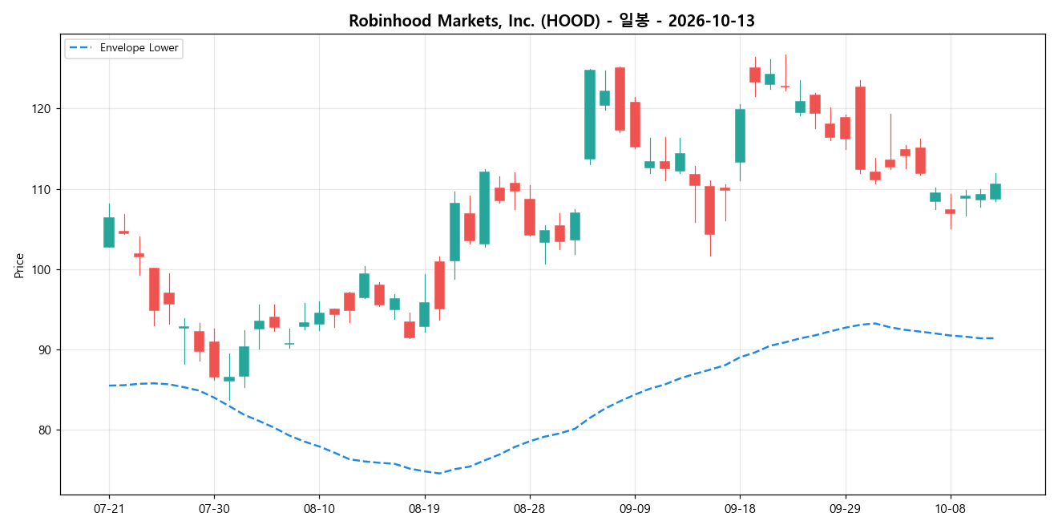
Task: Select the first green candle at 07-21
Action: pos(109,232)
